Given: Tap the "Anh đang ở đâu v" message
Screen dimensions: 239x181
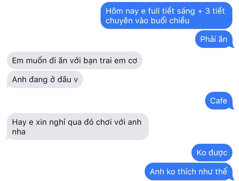Looking at the screenshot, I should point(44,80).
